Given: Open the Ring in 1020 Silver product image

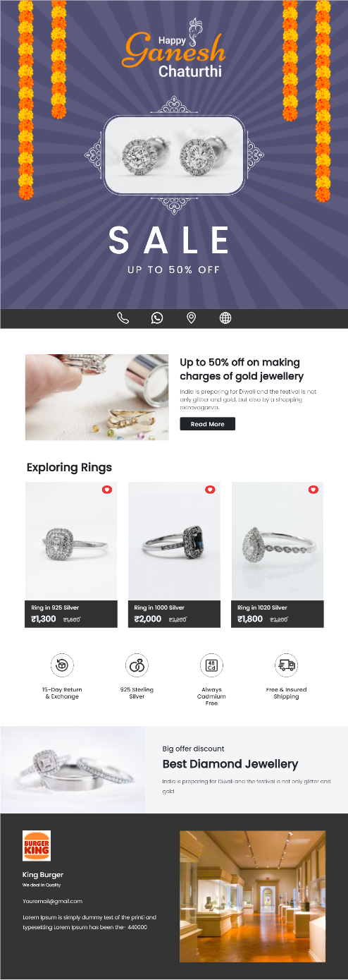Looking at the screenshot, I should (278, 541).
